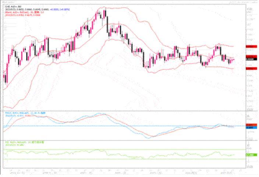Click the blue price change percentage text

[x=60, y=10]
